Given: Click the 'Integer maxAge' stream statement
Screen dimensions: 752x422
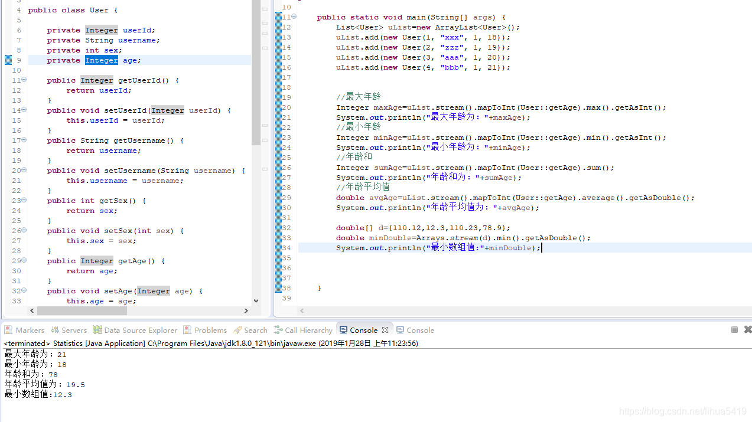Looking at the screenshot, I should [x=501, y=107].
